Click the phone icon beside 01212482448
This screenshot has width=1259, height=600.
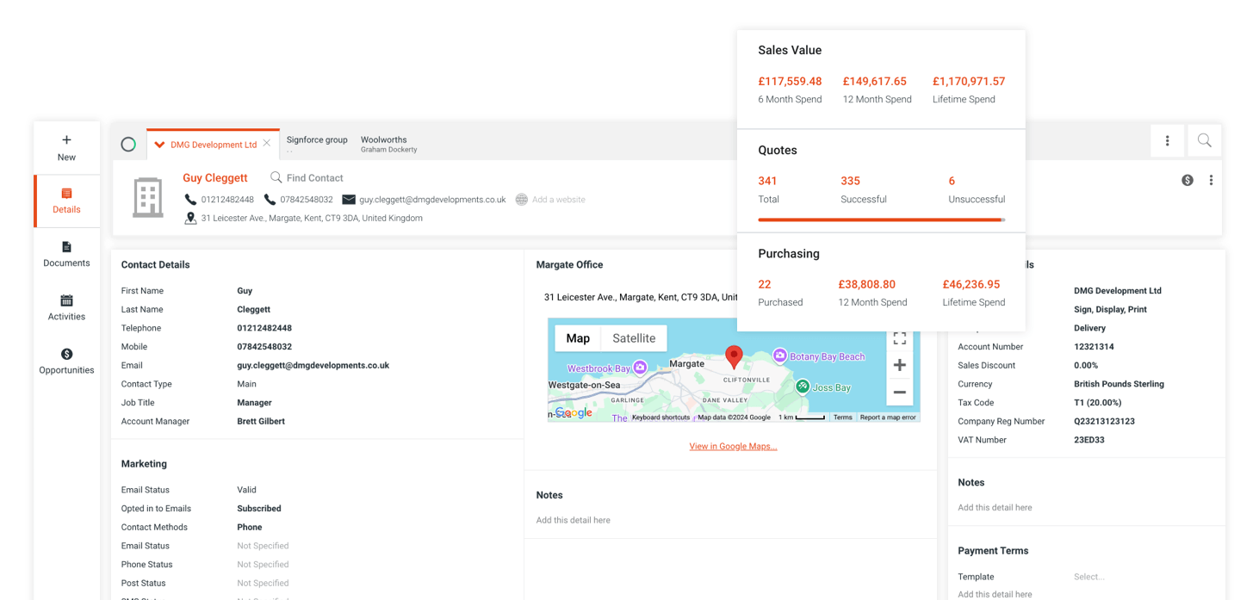(x=190, y=199)
